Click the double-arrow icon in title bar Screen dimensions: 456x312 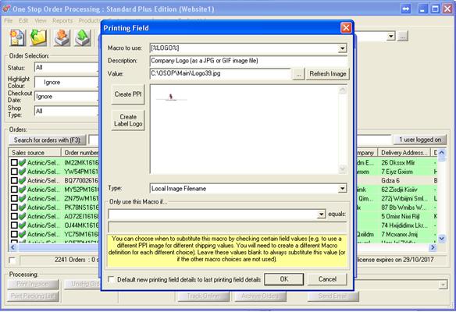tap(406, 9)
